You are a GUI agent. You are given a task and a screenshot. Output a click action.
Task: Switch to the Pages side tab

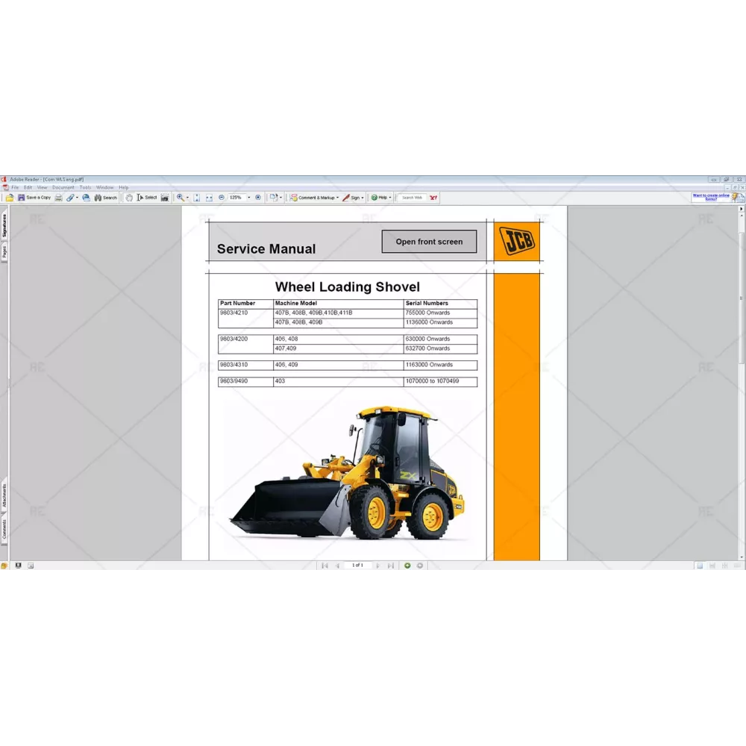(4, 252)
